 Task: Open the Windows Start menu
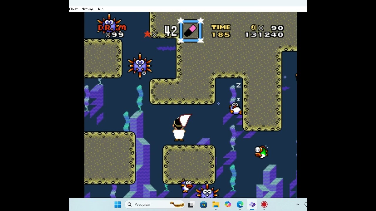point(117,205)
